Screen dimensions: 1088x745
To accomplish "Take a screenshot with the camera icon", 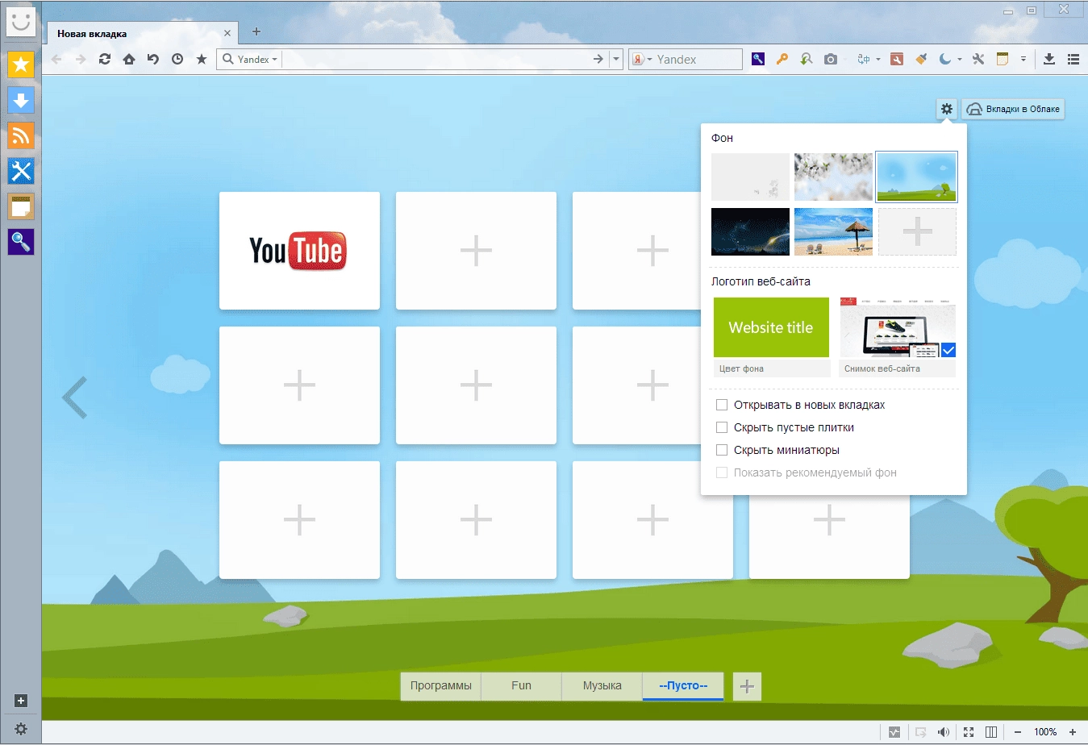I will (831, 59).
